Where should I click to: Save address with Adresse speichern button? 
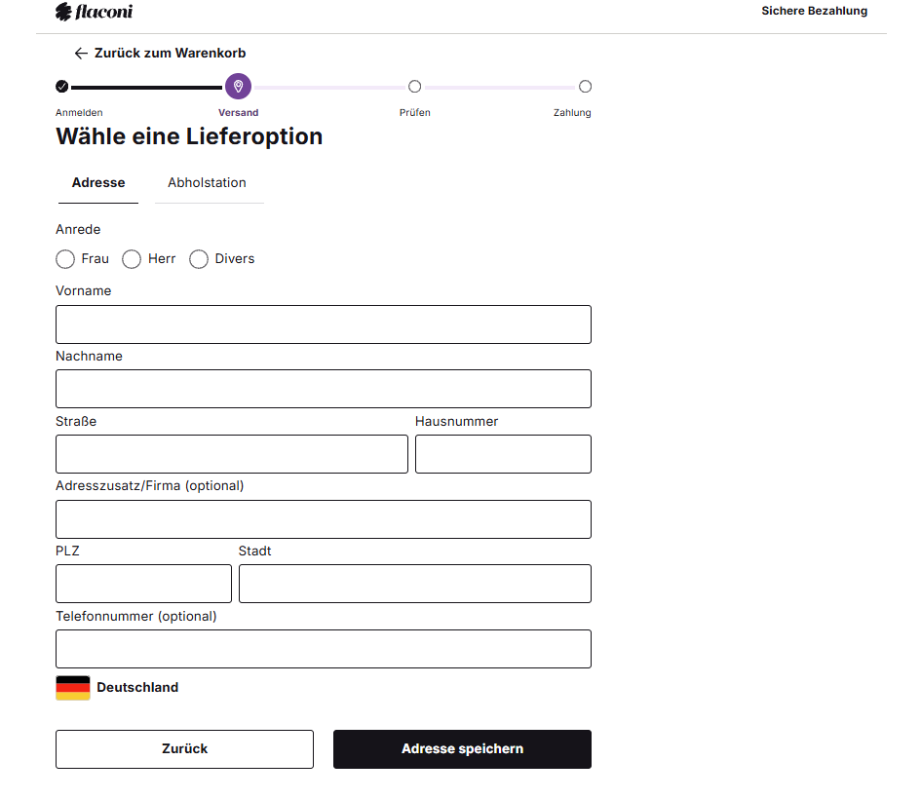(462, 749)
